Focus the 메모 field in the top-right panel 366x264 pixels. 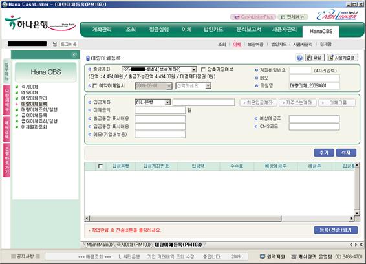(x=314, y=78)
